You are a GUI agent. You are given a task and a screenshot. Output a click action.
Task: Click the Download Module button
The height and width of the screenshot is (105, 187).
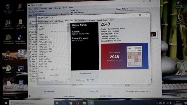pyautogui.click(x=85, y=73)
